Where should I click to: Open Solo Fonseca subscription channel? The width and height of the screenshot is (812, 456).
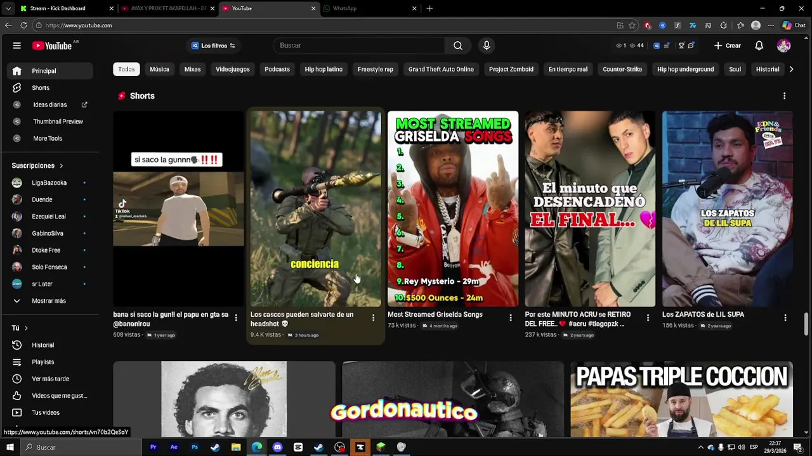(x=49, y=267)
